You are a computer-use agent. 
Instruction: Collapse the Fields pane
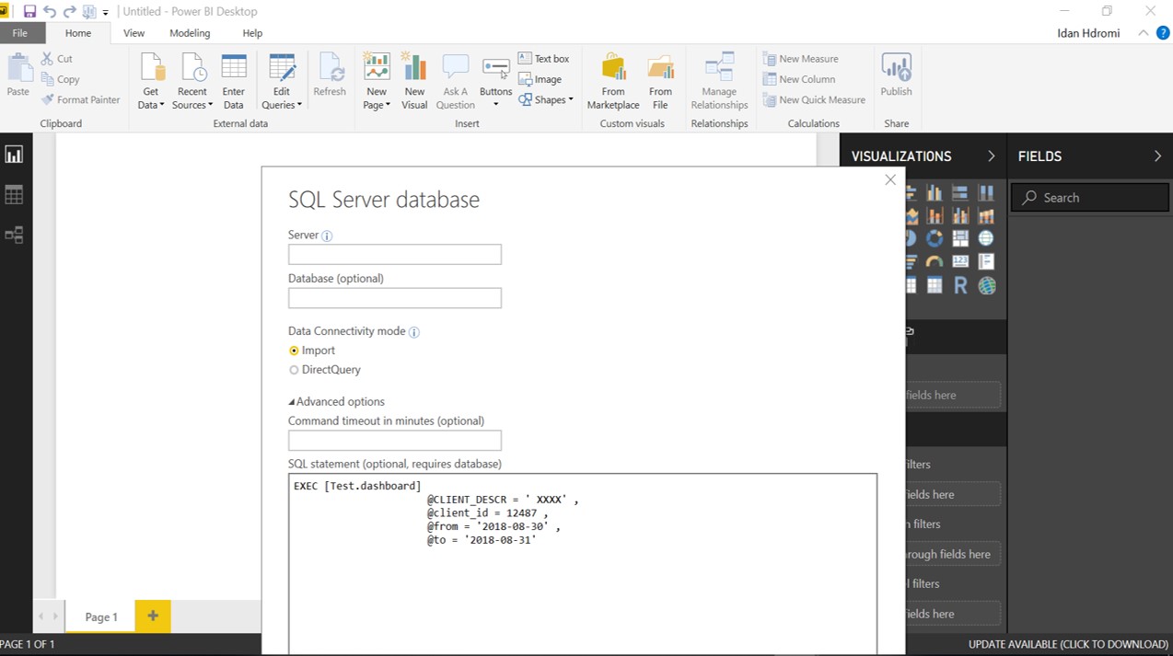click(1157, 156)
